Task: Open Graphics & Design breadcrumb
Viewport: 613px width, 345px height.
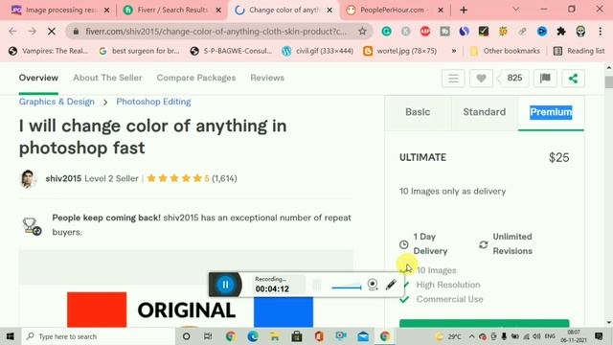Action: coord(57,102)
